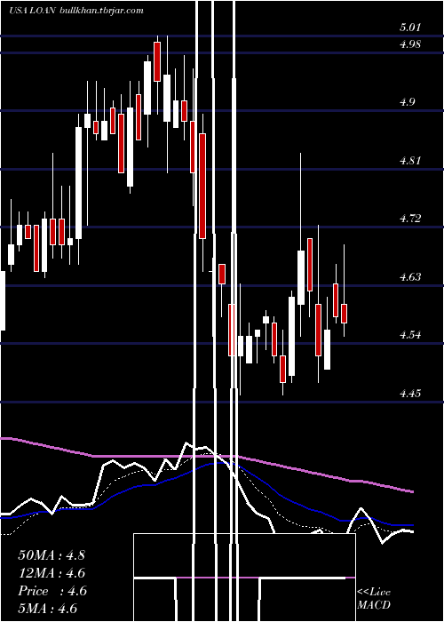Click the '5MA : 4.6' readout

point(47,609)
